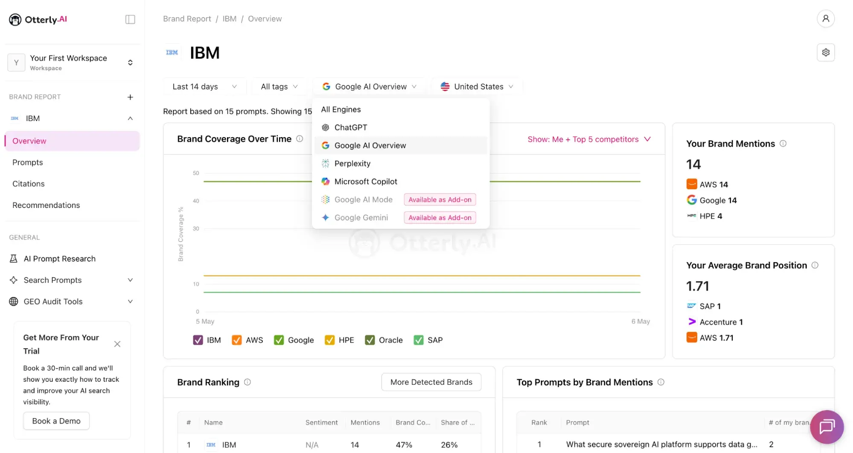The width and height of the screenshot is (853, 453).
Task: Click the IBM logo beside the page title
Action: (172, 52)
